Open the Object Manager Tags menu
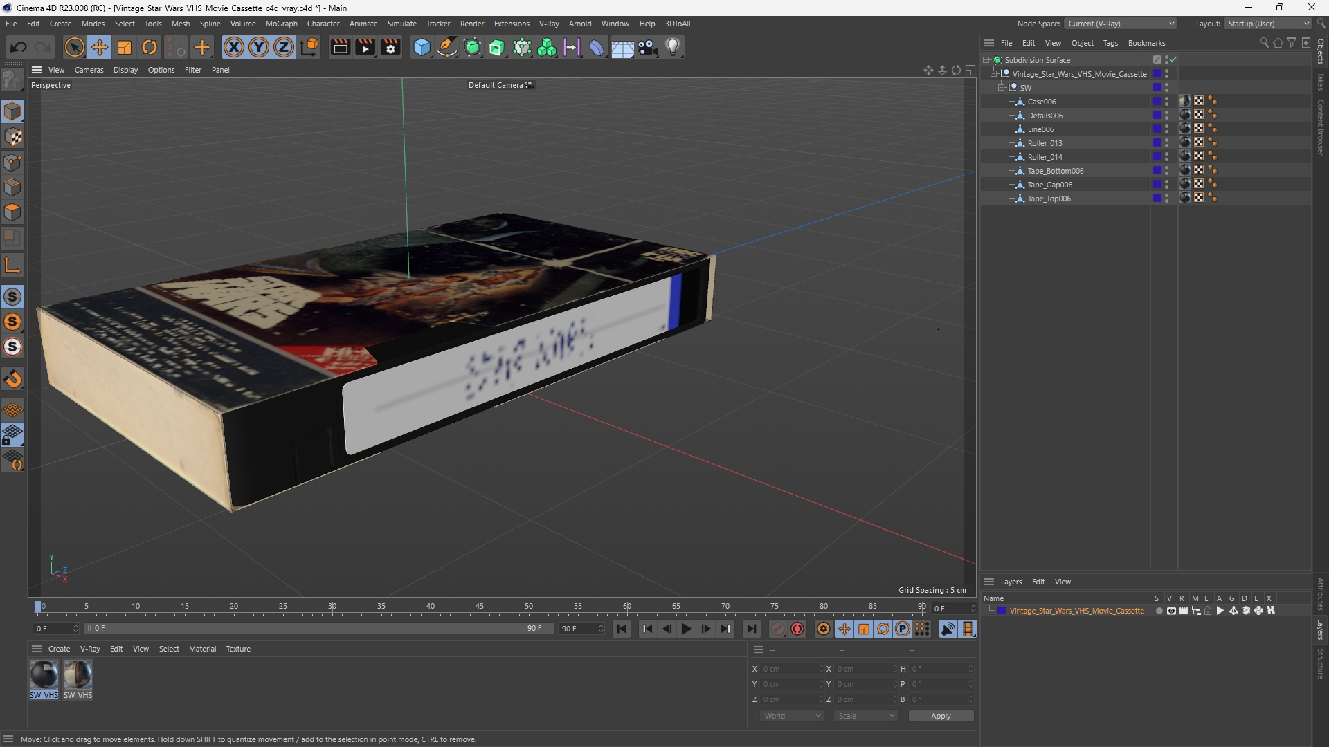Viewport: 1329px width, 747px height. coord(1110,43)
